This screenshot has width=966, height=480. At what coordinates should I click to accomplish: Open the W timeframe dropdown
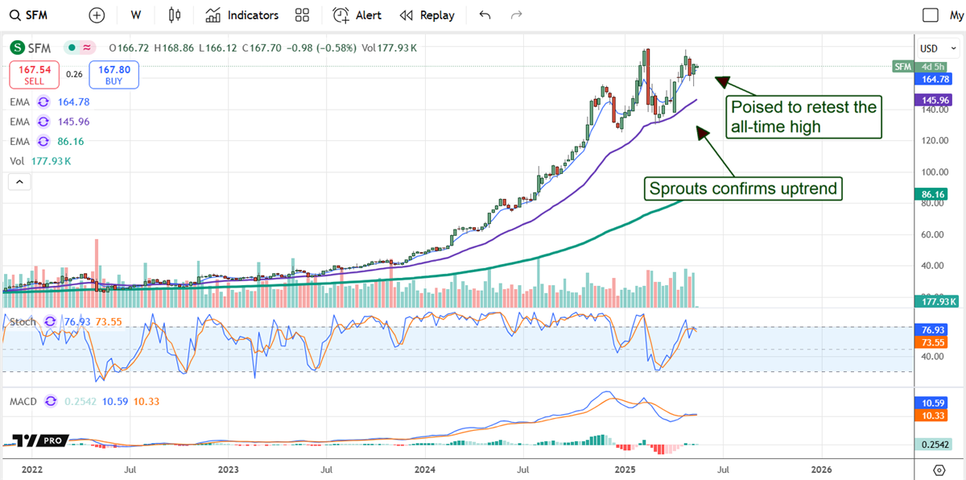tap(135, 14)
